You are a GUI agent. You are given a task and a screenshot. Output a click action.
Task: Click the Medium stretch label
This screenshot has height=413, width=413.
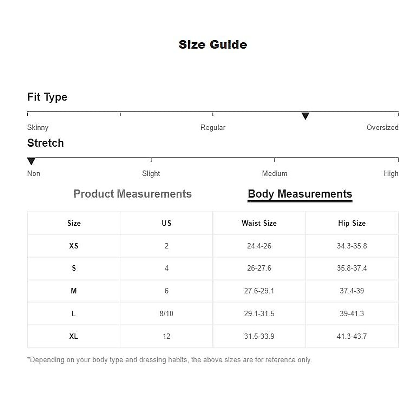tap(274, 173)
